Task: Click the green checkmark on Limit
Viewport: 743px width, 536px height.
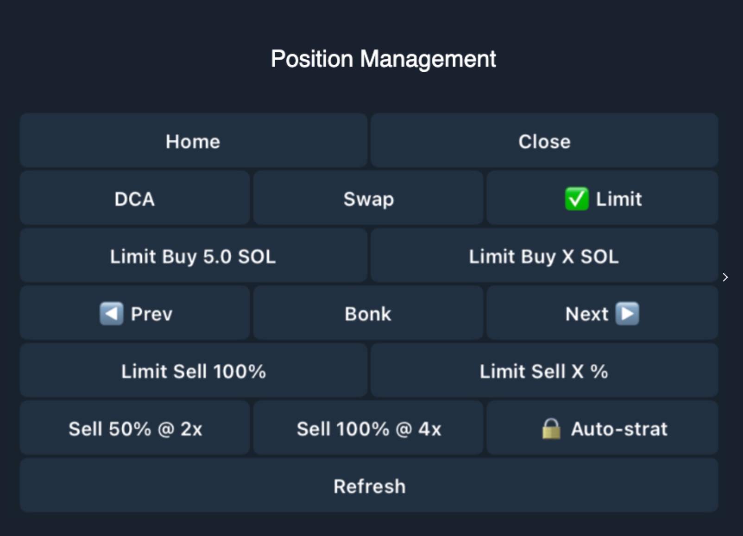Action: pos(576,199)
